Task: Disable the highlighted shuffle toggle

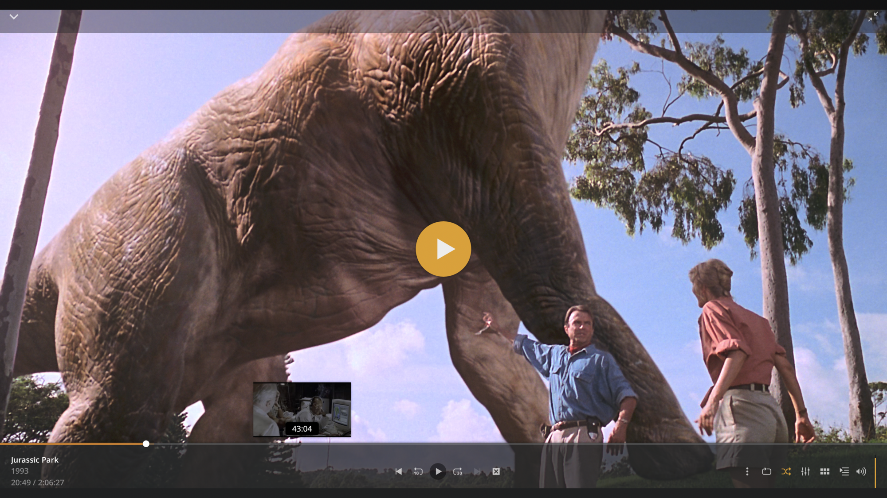Action: [x=786, y=471]
